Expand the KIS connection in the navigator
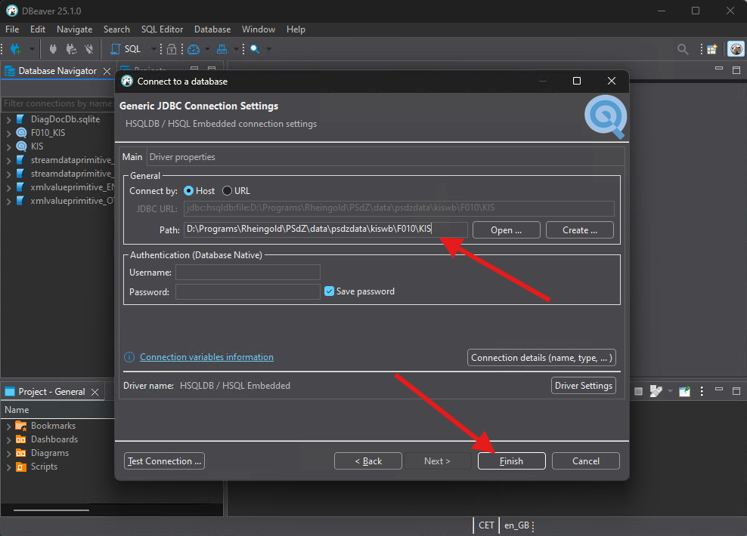The width and height of the screenshot is (747, 536). point(8,146)
